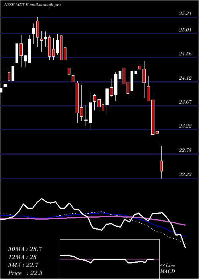The image size is (199, 279).
Task: Click the 5MA : 22.7 readout
Action: [x=23, y=265]
